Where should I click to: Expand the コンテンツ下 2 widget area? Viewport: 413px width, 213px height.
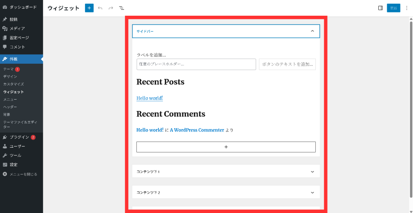pyautogui.click(x=312, y=192)
